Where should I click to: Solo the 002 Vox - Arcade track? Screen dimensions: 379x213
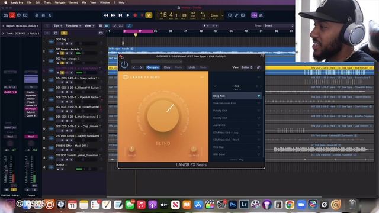point(62,63)
